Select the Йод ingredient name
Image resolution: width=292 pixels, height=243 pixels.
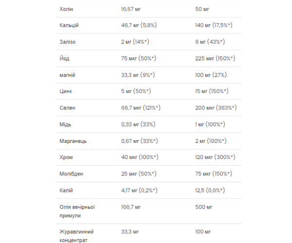(x=64, y=58)
